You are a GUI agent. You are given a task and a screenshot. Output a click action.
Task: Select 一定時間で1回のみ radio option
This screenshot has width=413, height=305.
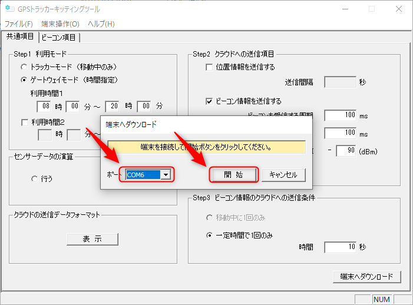point(209,236)
